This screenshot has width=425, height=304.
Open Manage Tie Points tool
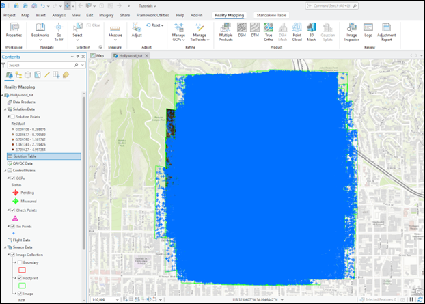pos(200,32)
